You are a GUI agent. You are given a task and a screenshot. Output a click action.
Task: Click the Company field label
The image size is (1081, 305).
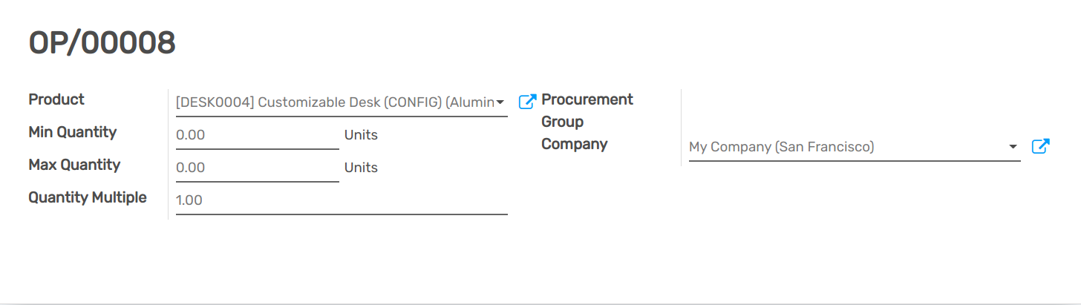click(574, 144)
